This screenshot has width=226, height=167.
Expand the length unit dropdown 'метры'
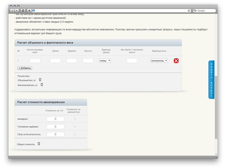[105, 61]
